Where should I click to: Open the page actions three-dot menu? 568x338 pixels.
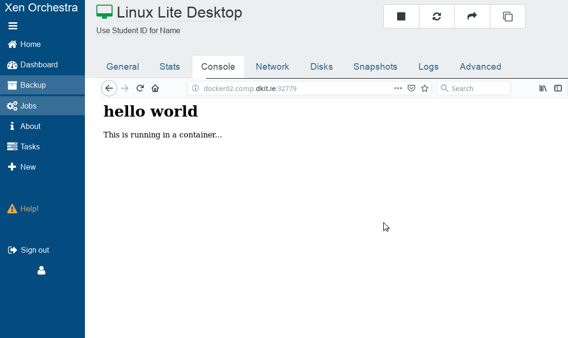point(398,88)
